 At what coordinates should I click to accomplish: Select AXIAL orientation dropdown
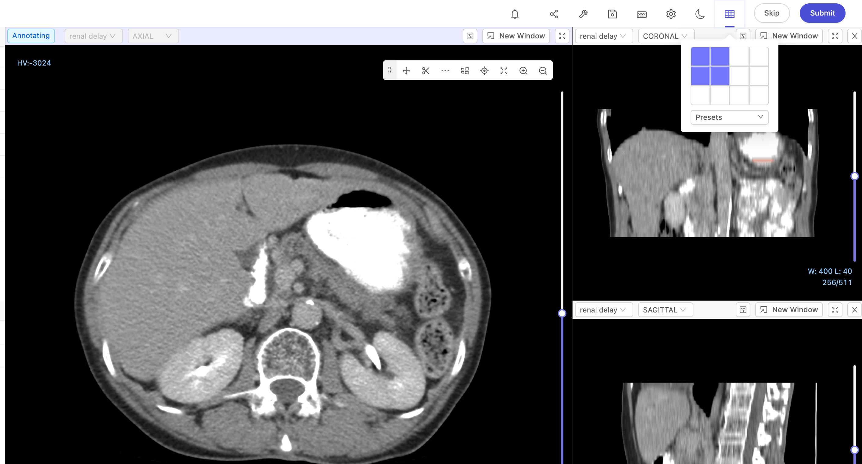(x=151, y=36)
